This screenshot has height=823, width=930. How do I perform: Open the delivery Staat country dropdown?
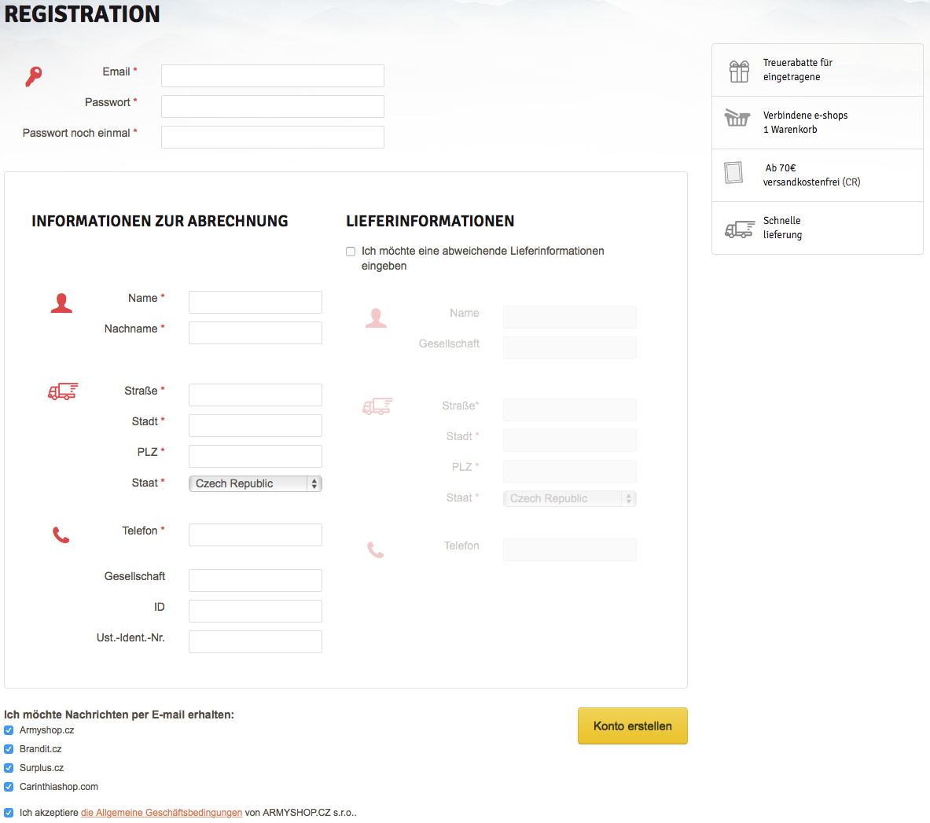[570, 499]
